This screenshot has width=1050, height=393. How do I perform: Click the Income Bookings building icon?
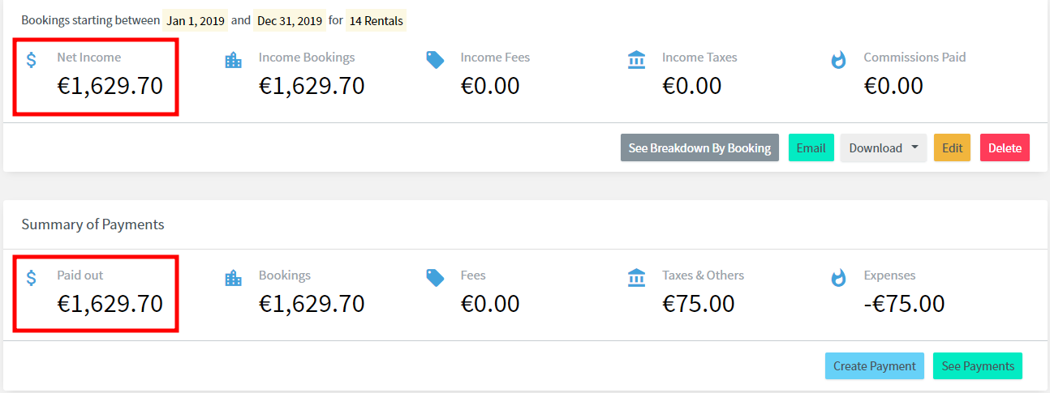coord(233,60)
